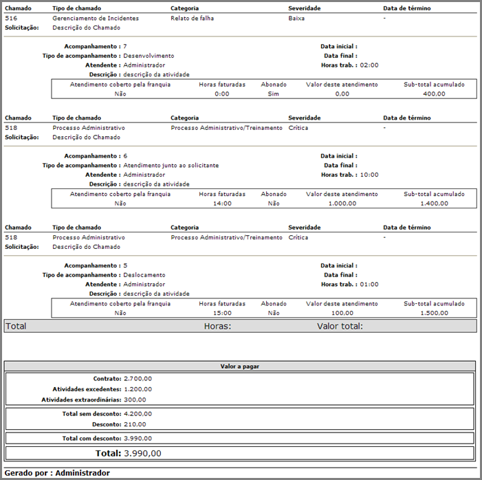Click the 'Baixa' severity value
The width and height of the screenshot is (482, 480).
pos(297,19)
